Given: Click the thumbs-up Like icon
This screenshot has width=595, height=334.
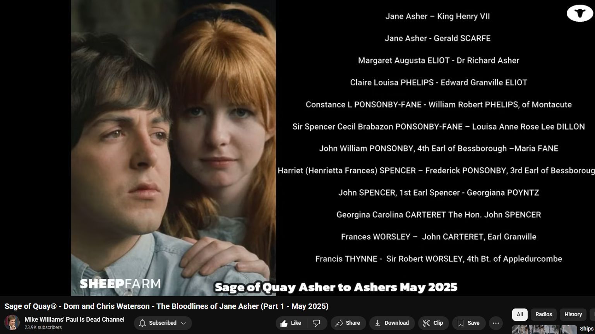Looking at the screenshot, I should (x=284, y=323).
